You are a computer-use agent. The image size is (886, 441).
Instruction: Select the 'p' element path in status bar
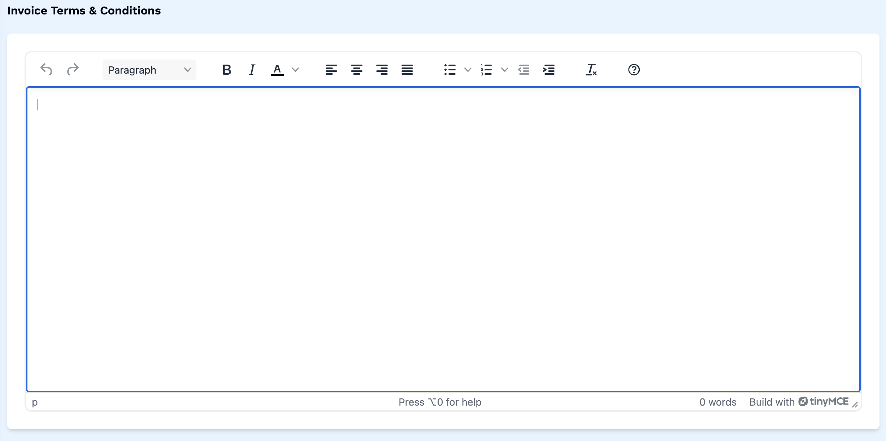[35, 402]
